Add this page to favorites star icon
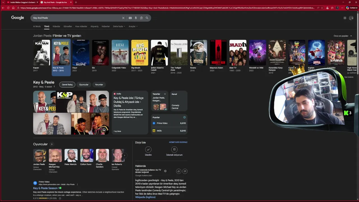This screenshot has height=202, width=359. click(x=323, y=8)
